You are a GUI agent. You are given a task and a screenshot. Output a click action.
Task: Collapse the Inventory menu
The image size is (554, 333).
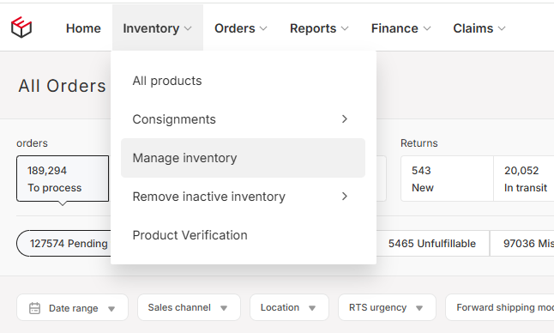tap(158, 28)
